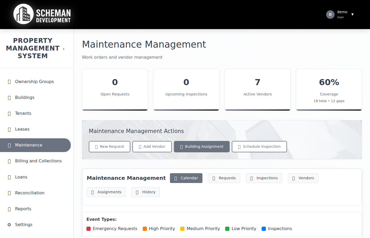Image resolution: width=370 pixels, height=238 pixels.
Task: Open the Buildings section icon
Action: 9,97
